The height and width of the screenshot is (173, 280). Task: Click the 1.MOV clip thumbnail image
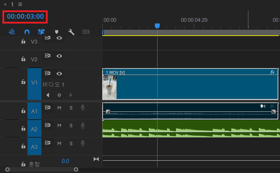point(110,87)
